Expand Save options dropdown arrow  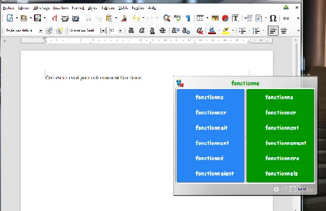(44, 18)
